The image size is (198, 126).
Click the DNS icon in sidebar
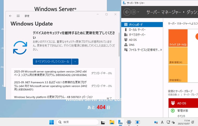coord(126,45)
